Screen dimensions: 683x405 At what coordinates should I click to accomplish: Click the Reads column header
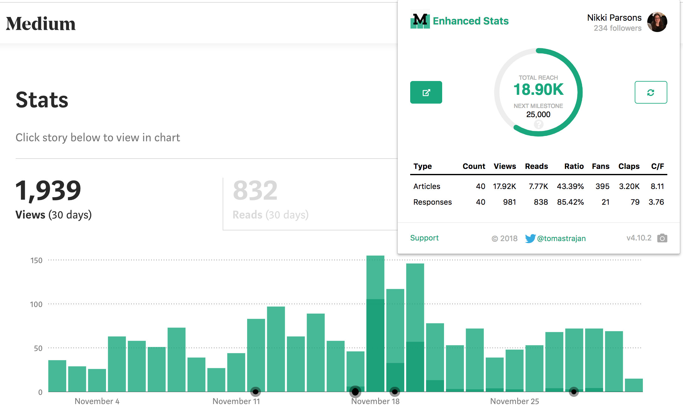[537, 166]
